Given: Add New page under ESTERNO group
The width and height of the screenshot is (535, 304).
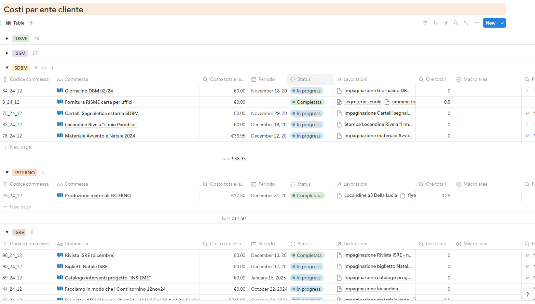Looking at the screenshot, I should [x=17, y=207].
